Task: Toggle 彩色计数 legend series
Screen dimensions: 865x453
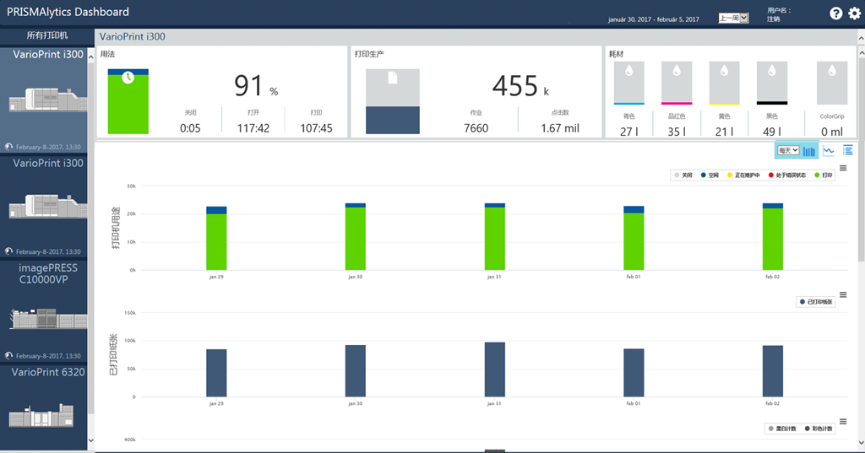Action: click(819, 429)
